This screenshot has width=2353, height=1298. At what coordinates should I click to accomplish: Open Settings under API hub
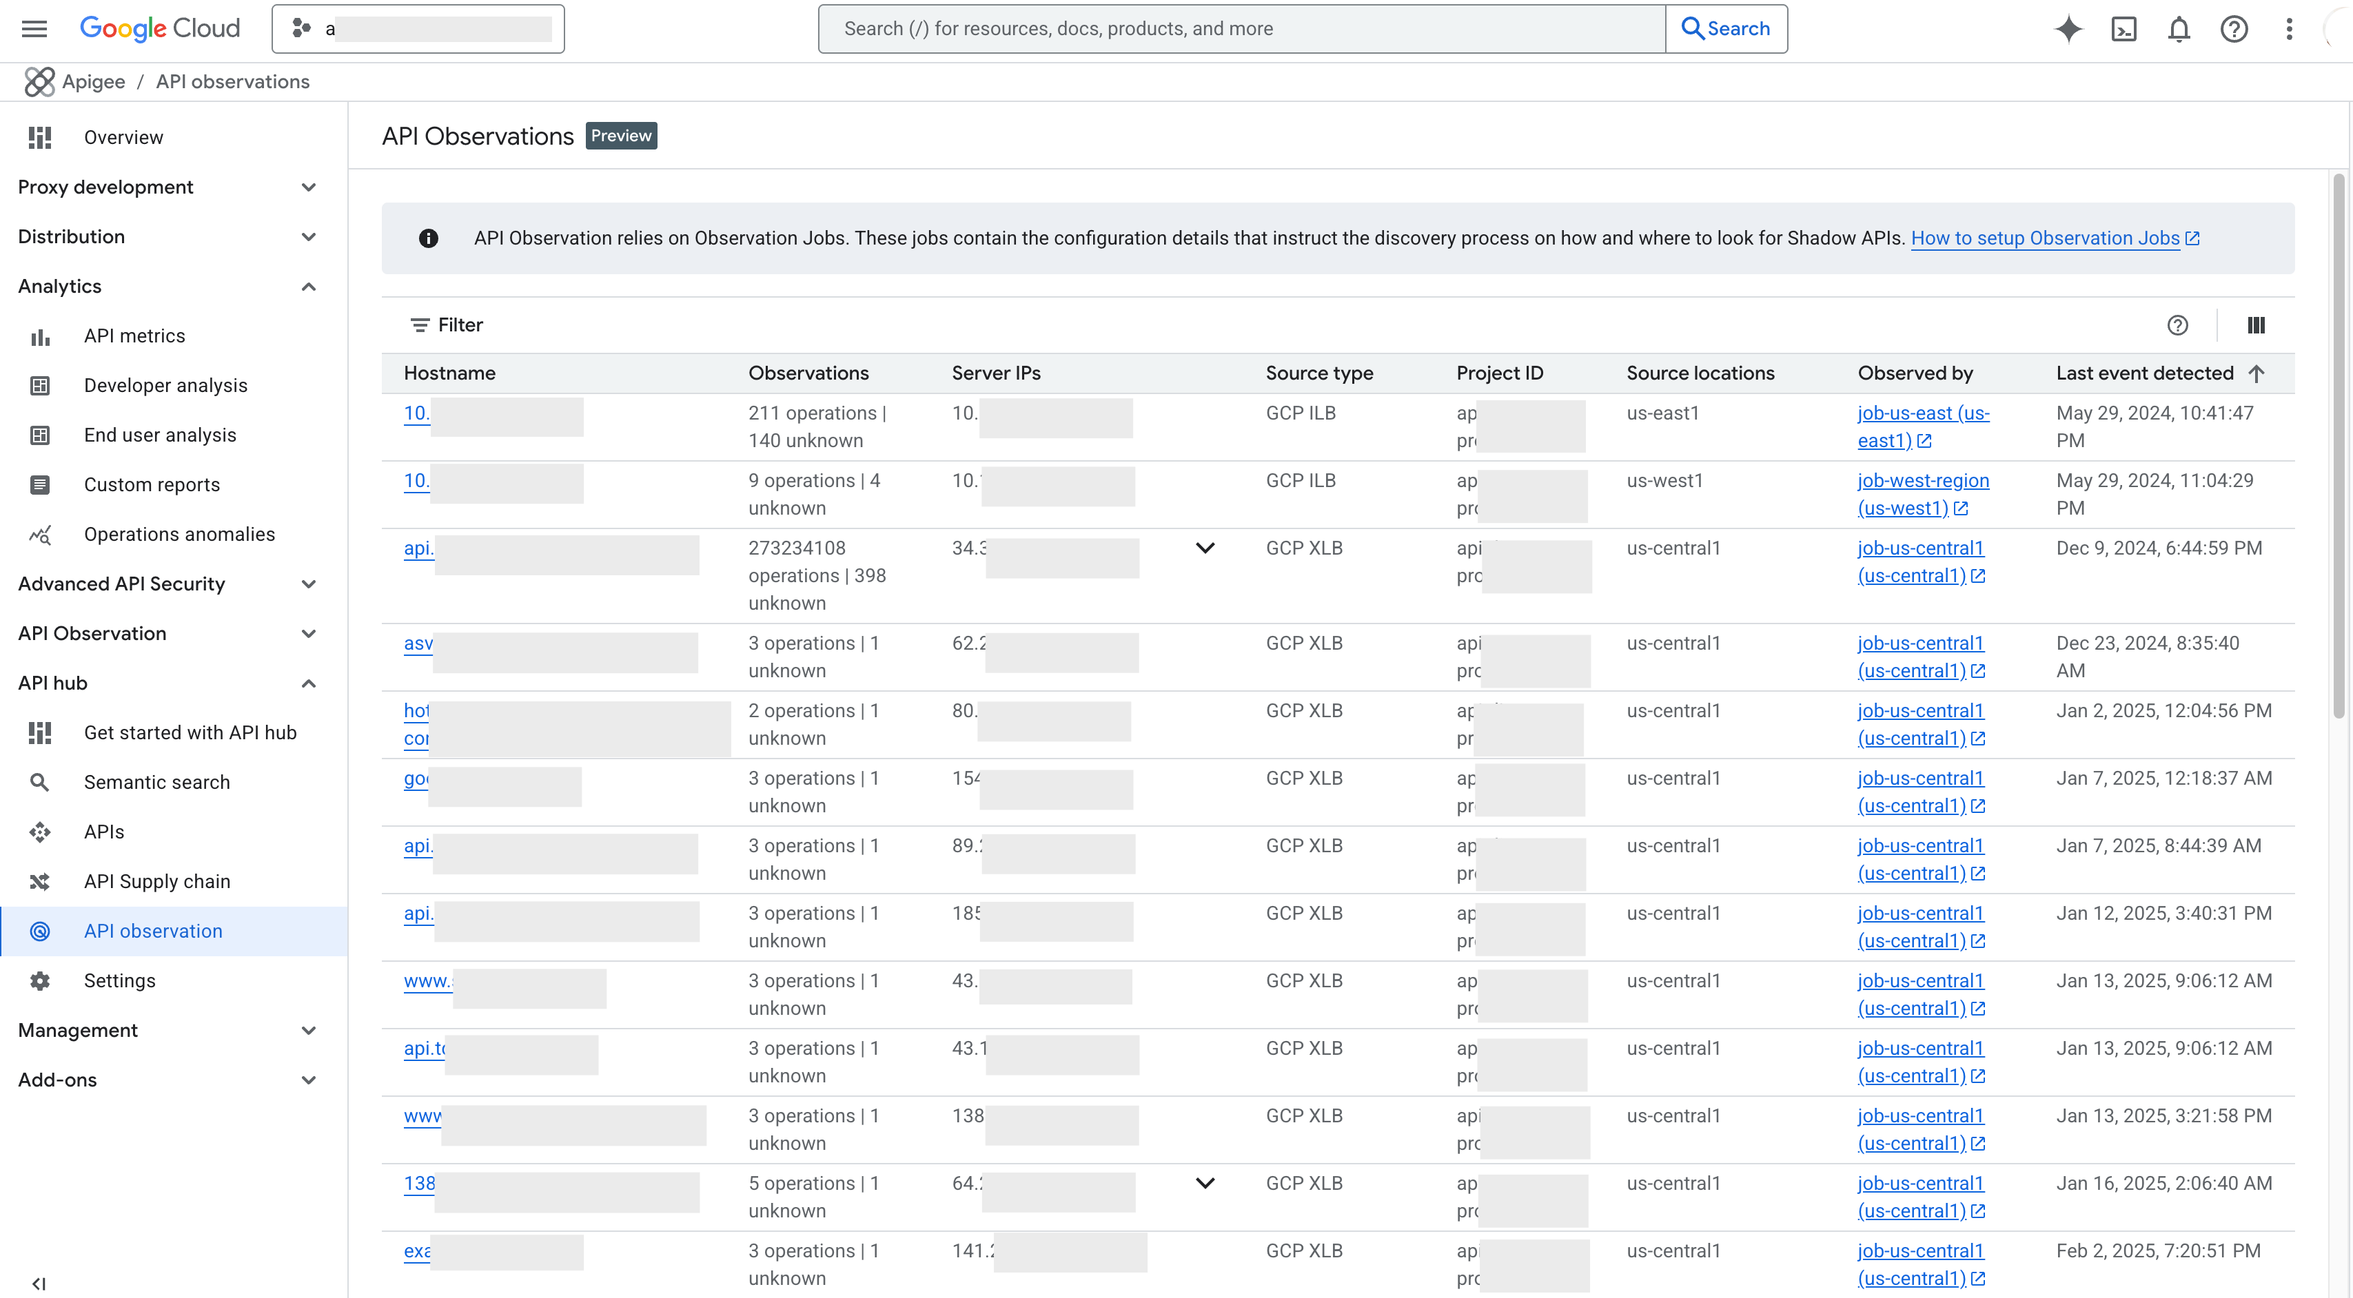[120, 980]
